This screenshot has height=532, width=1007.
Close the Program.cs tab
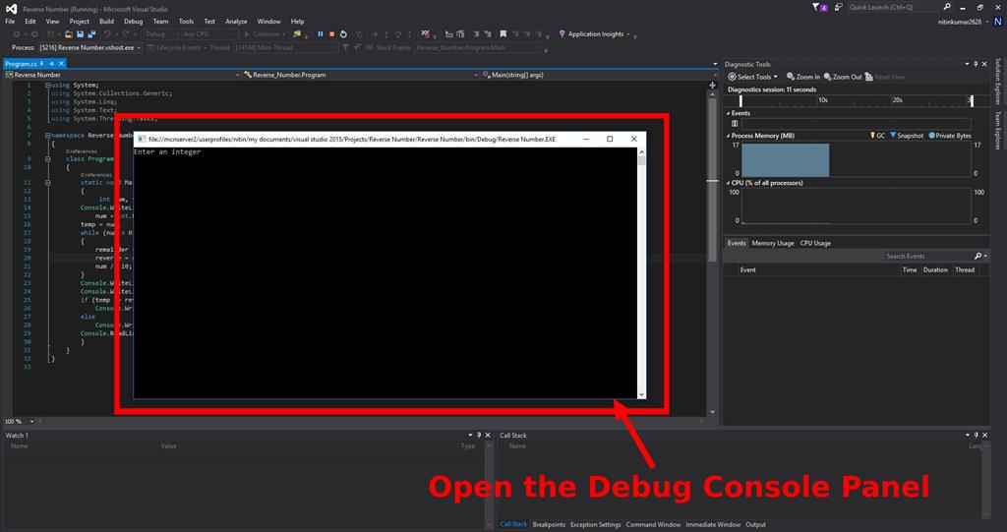(x=61, y=64)
